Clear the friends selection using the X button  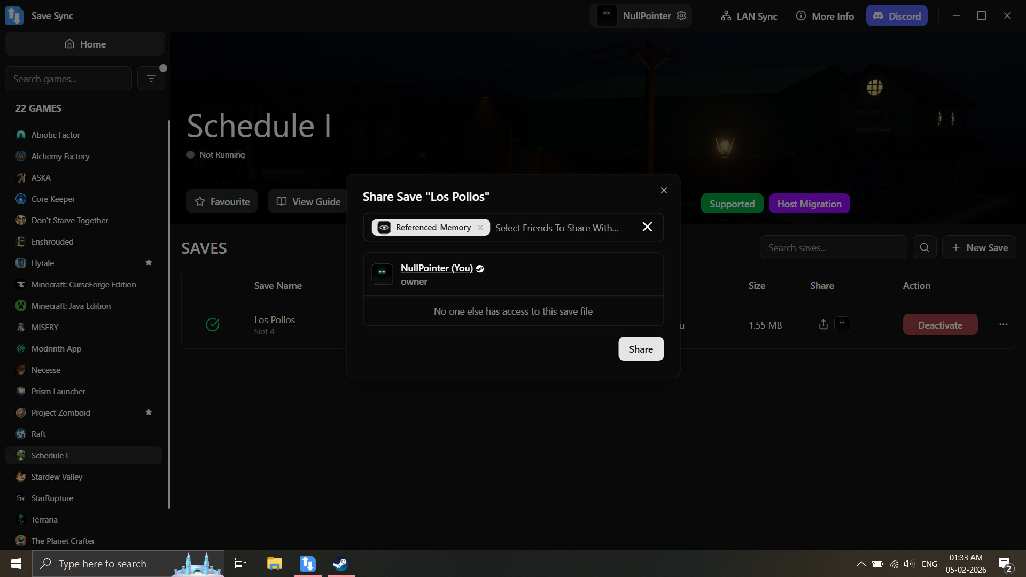[x=647, y=227]
